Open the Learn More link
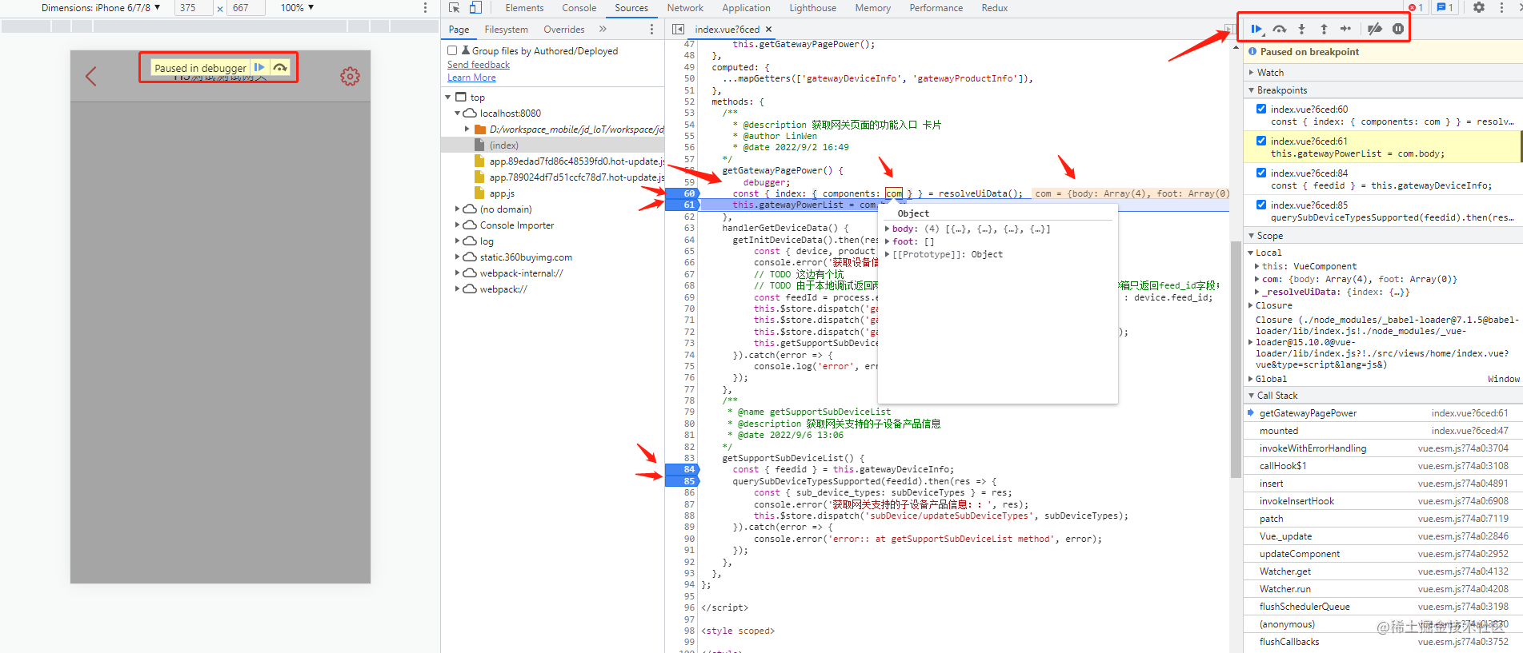Viewport: 1523px width, 653px height. pyautogui.click(x=471, y=78)
